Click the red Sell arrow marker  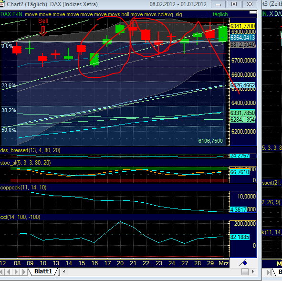coord(43,31)
